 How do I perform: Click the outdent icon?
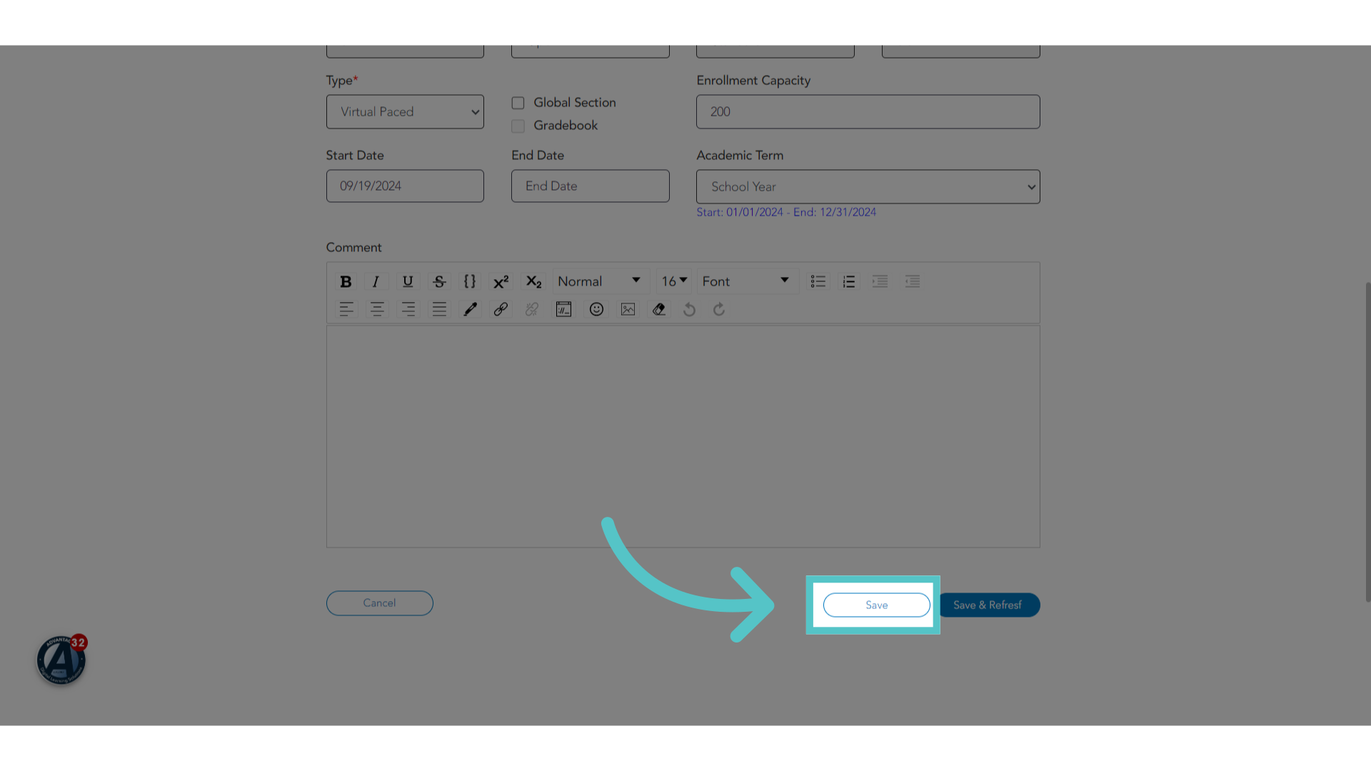click(913, 281)
